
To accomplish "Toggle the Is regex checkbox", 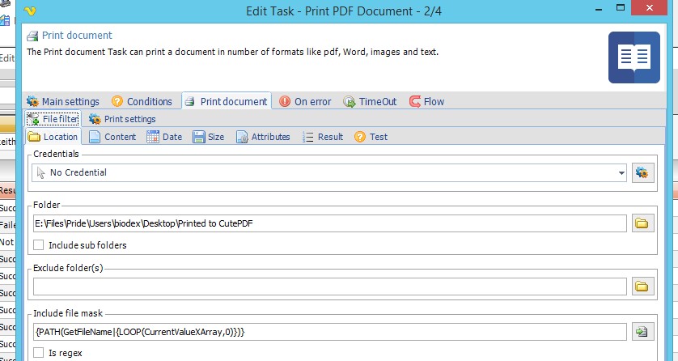I will pos(40,353).
